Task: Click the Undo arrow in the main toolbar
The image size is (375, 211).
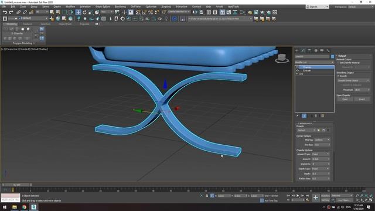Action: coord(5,12)
